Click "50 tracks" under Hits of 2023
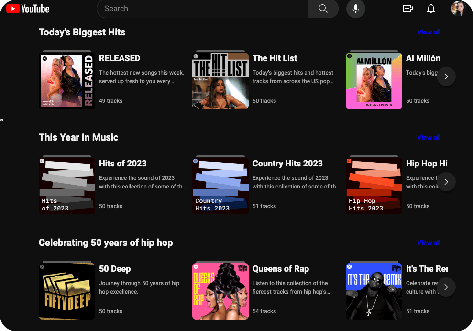This screenshot has width=473, height=331. [110, 206]
